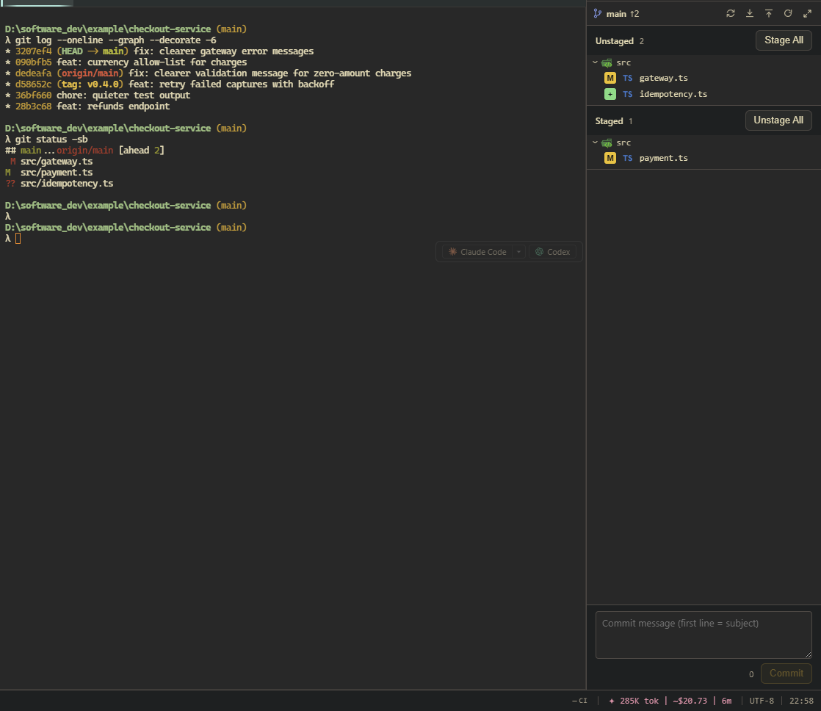Click commit hash 28b3c68 in the terminal
821x711 pixels.
tap(34, 107)
